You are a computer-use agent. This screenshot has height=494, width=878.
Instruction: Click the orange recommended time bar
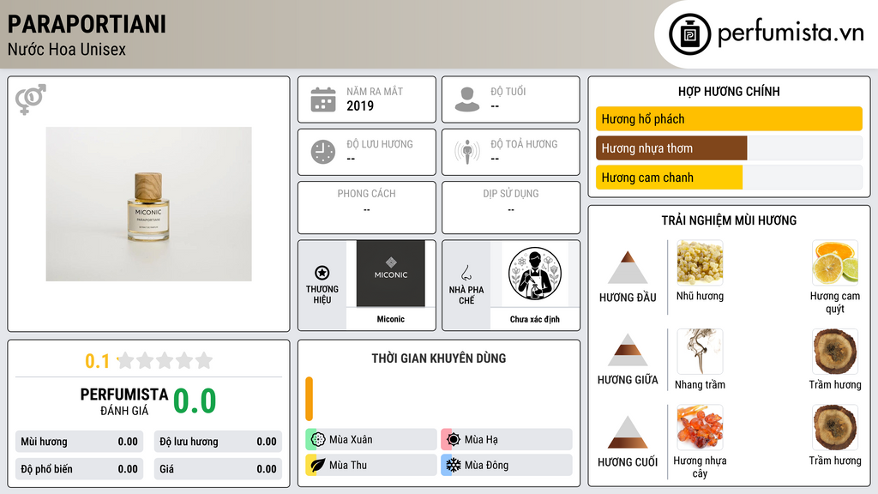coord(309,399)
